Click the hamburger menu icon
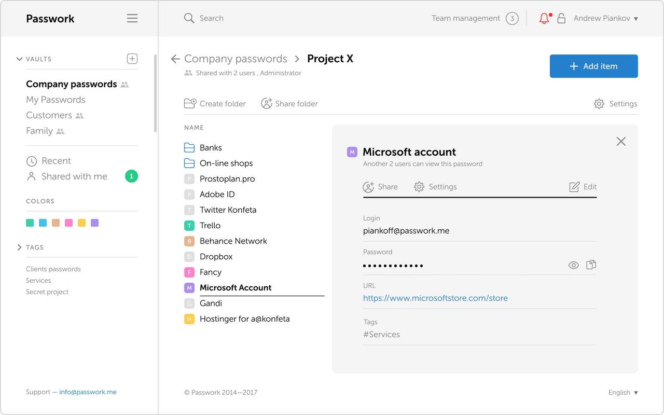 tap(132, 19)
